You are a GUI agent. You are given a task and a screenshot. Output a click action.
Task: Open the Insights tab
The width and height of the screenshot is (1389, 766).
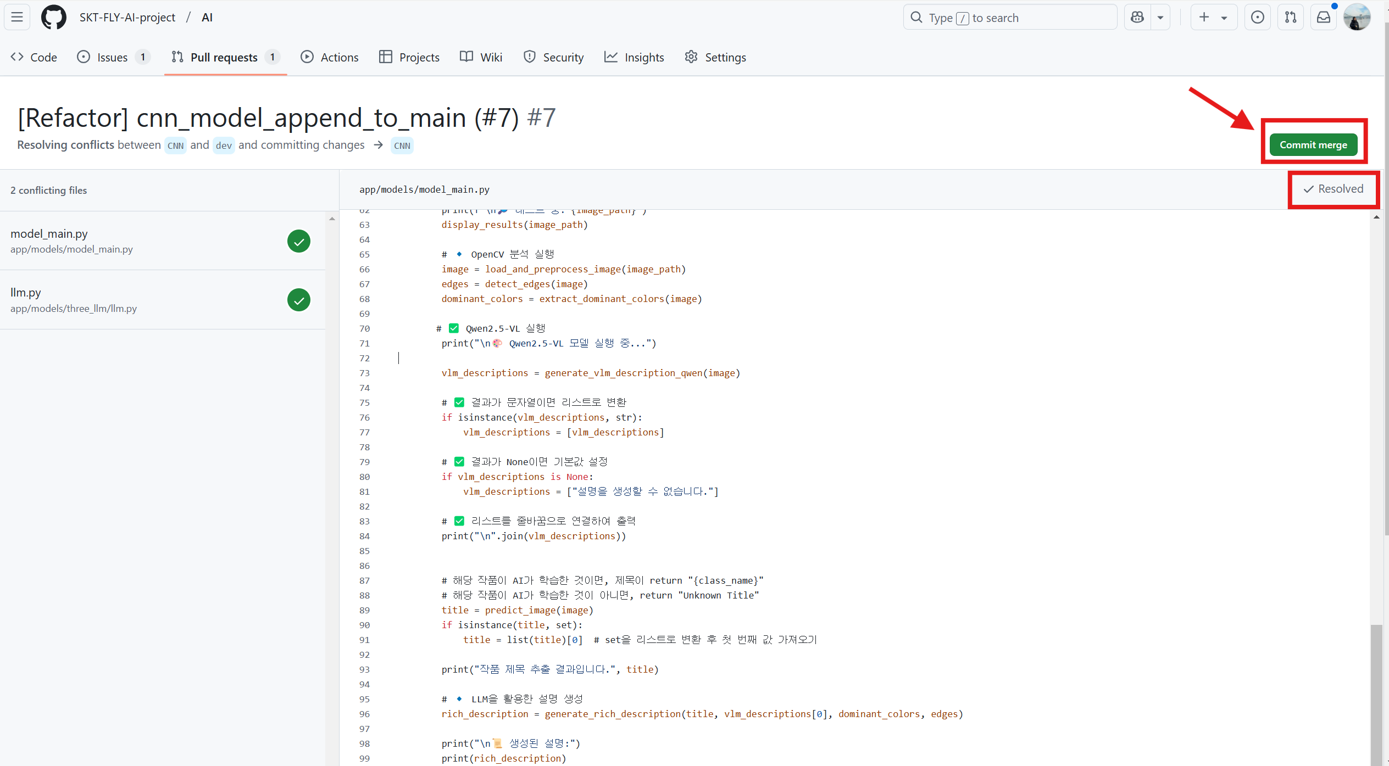[x=634, y=57]
